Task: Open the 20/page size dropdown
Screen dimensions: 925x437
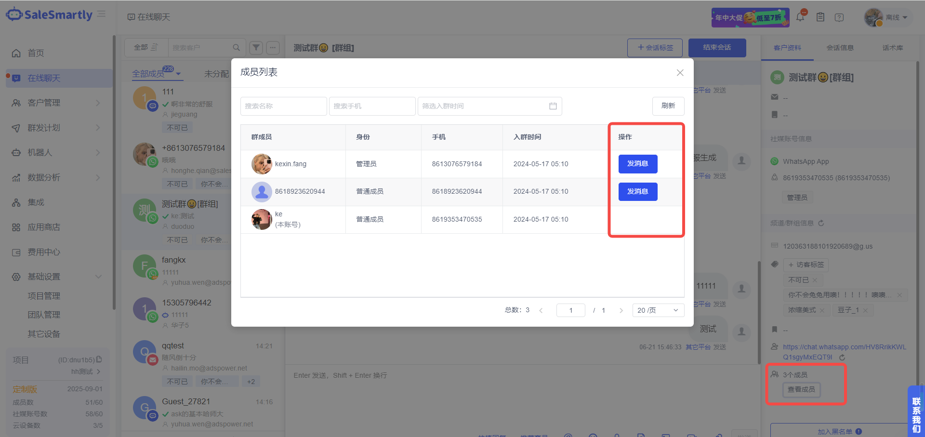Action: click(x=658, y=310)
